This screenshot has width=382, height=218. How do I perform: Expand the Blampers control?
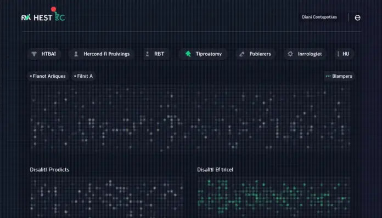[x=339, y=76]
